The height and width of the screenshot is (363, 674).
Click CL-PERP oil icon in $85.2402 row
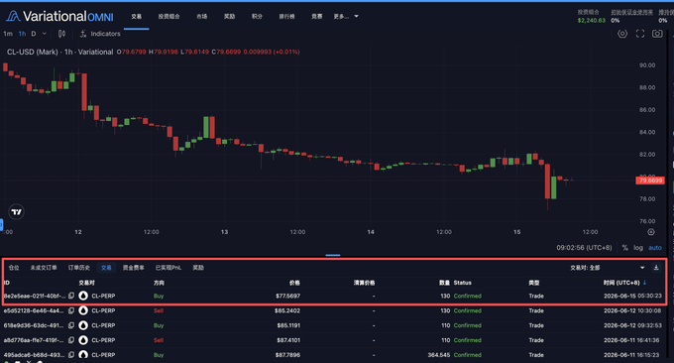(83, 310)
